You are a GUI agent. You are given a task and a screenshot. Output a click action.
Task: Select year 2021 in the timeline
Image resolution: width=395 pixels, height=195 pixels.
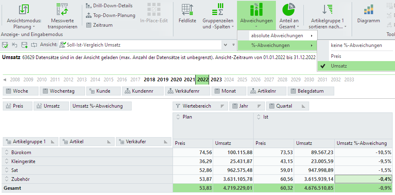189,80
